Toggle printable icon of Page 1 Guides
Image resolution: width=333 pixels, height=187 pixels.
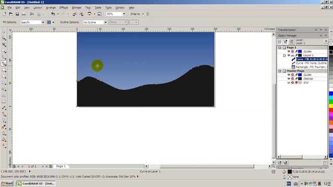pyautogui.click(x=292, y=51)
